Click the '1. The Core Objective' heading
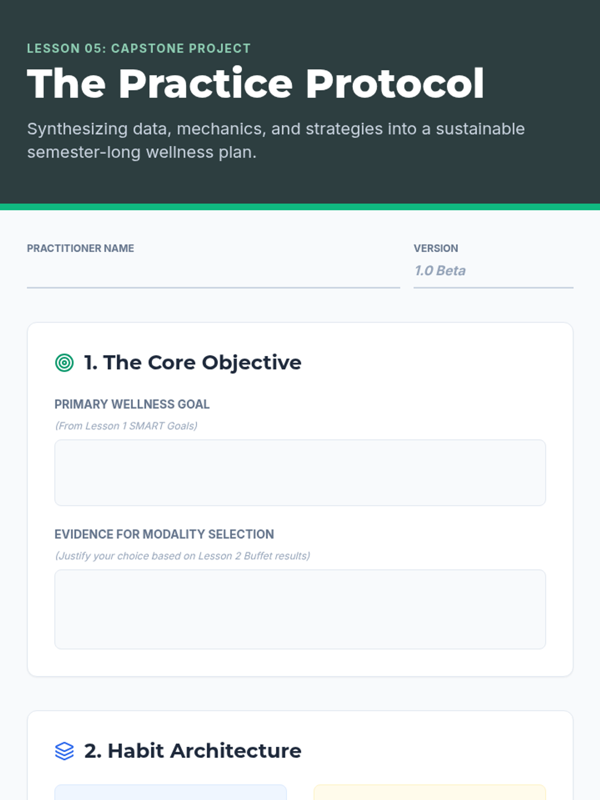Screen dimensions: 600x800 (192, 362)
